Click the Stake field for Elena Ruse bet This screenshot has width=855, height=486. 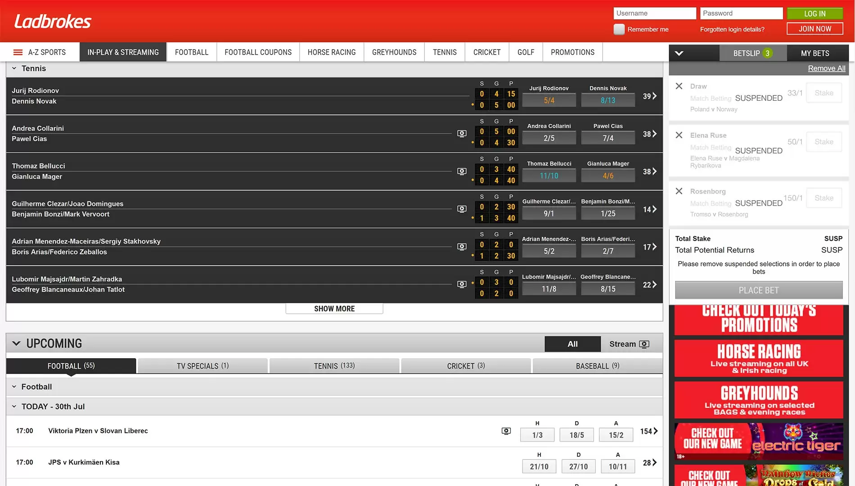(824, 142)
